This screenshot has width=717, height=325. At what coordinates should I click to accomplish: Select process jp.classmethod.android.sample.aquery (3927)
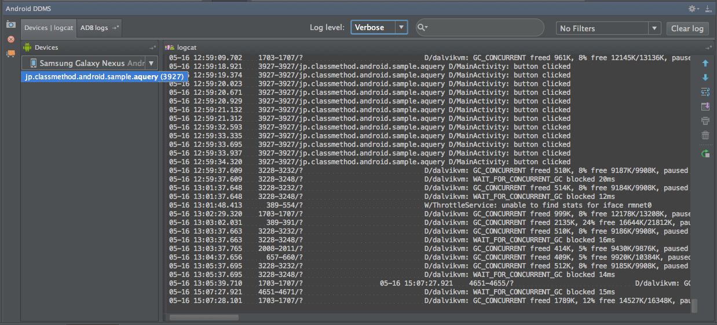point(104,76)
